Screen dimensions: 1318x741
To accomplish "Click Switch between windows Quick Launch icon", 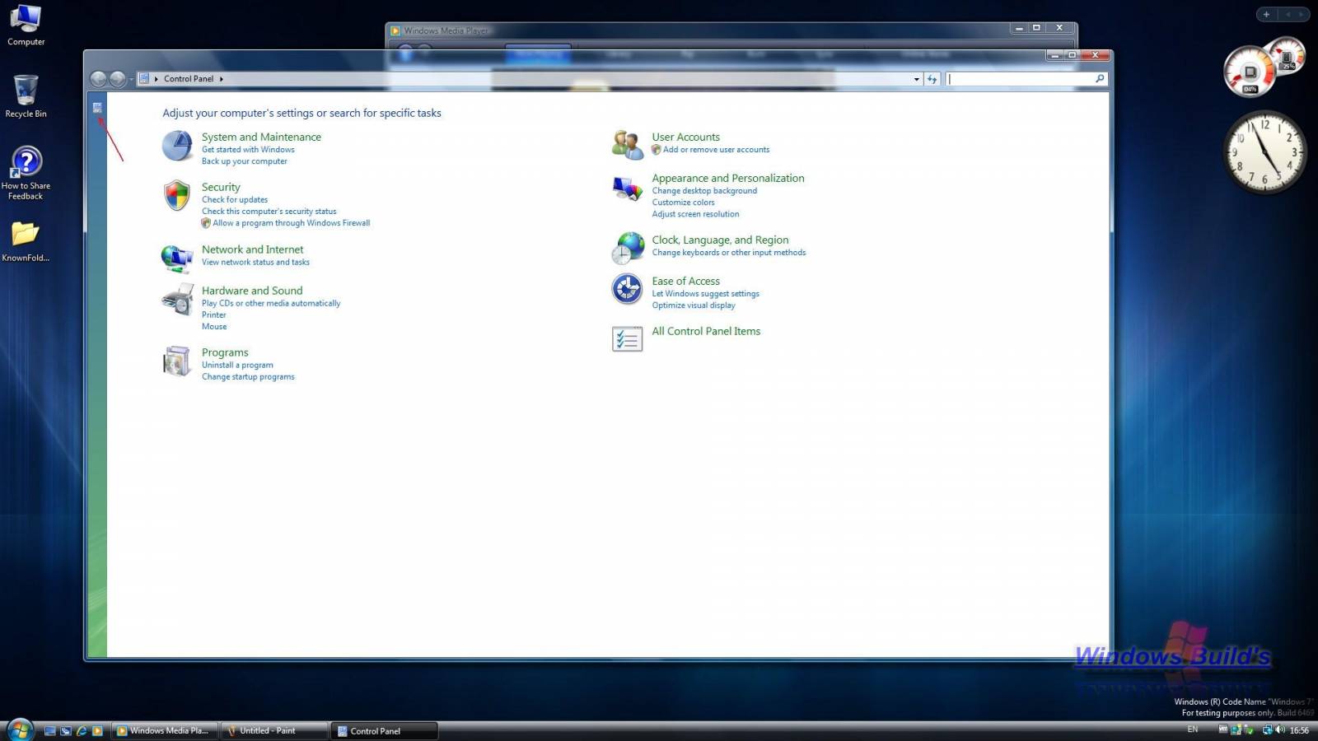I will pyautogui.click(x=66, y=730).
